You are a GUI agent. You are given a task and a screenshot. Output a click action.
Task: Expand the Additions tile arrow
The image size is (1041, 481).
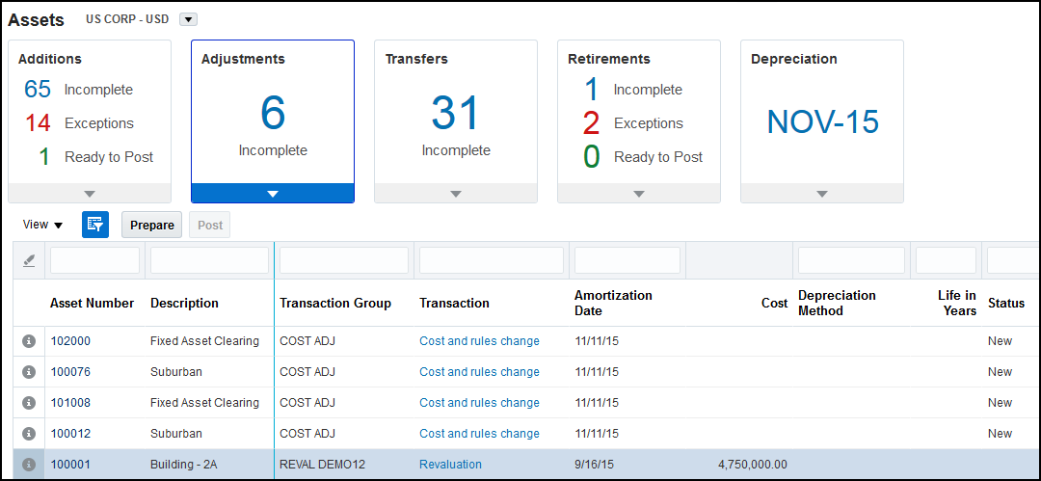(90, 194)
